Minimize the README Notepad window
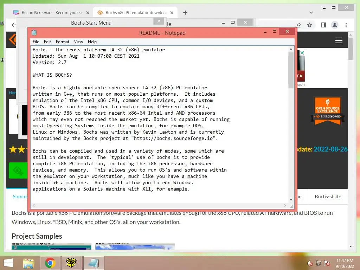 coord(265,32)
